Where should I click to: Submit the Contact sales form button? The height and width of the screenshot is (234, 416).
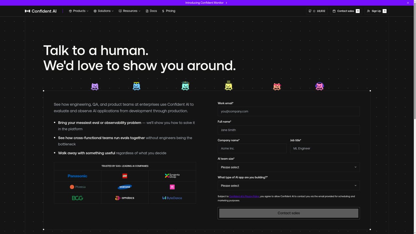coord(289,213)
